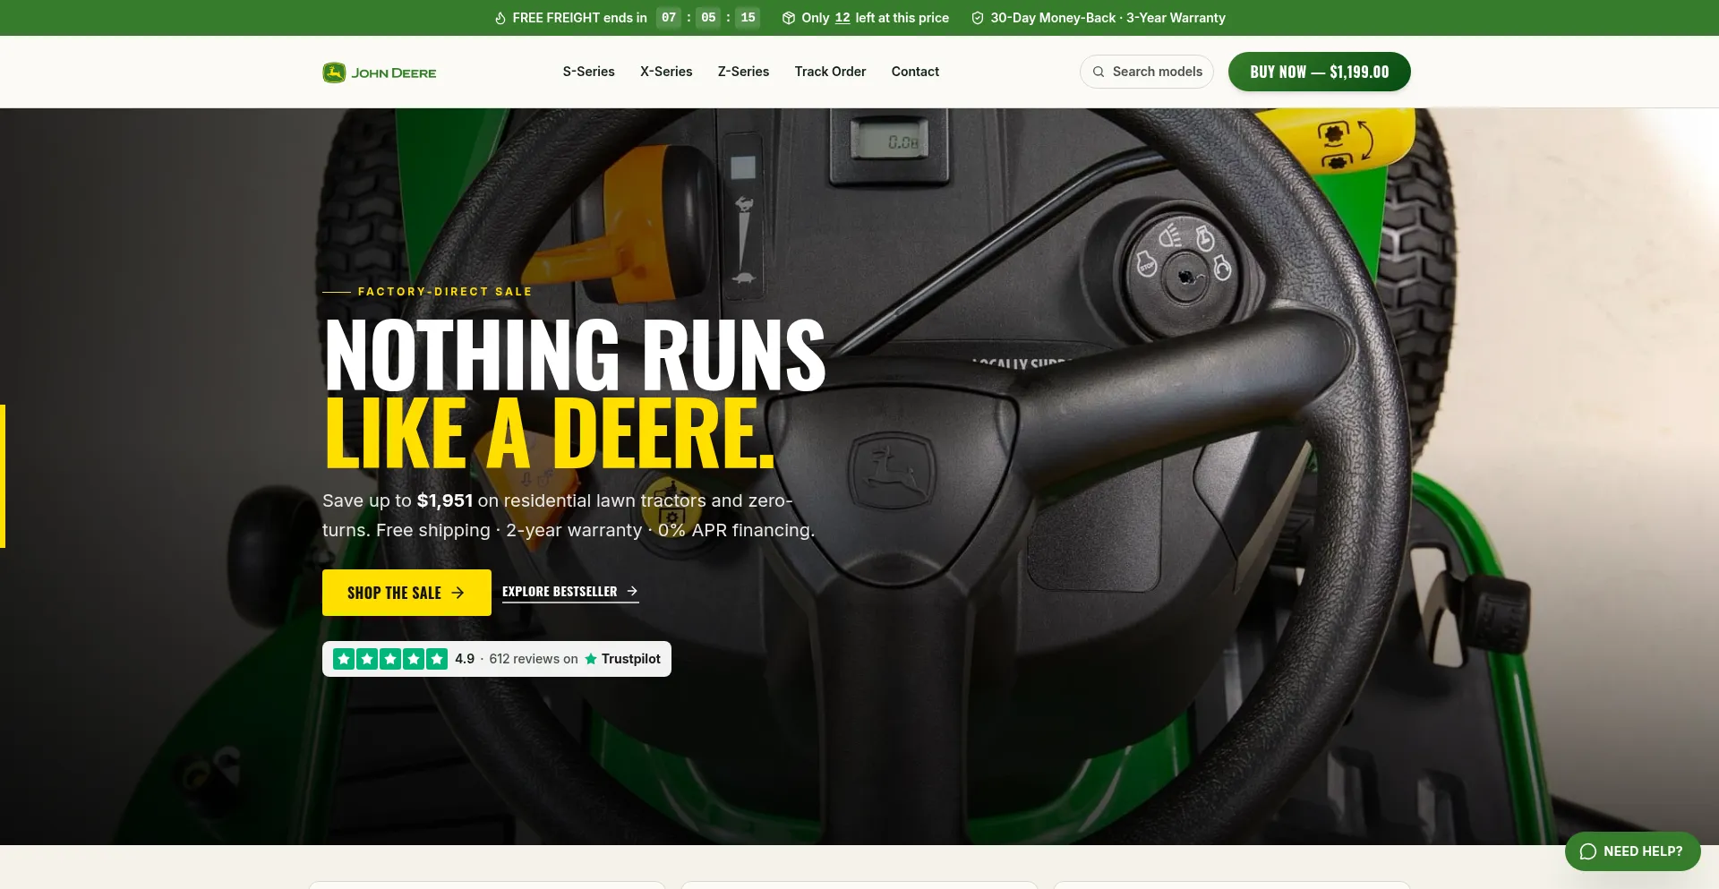Click the search magnifier icon
1719x889 pixels.
coord(1099,72)
